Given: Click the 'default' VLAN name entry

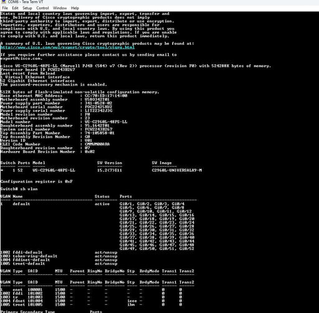Looking at the screenshot, I should point(21,204).
